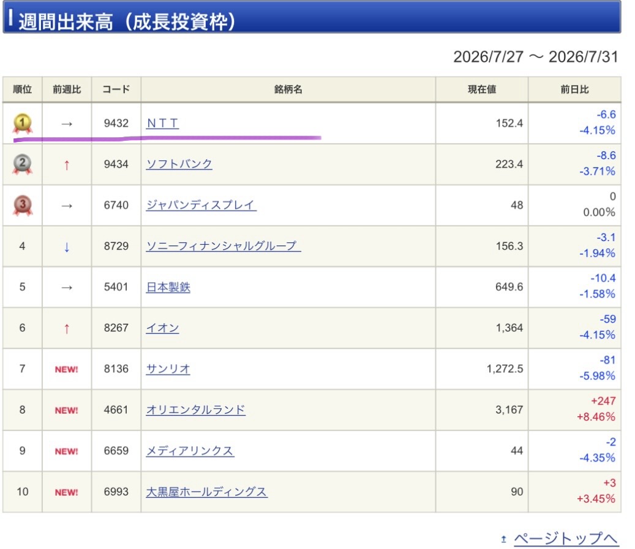Click the code 8267 cell

click(x=116, y=327)
